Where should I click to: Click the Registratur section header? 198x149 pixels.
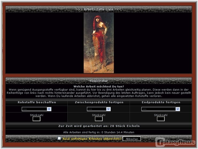pos(99,81)
